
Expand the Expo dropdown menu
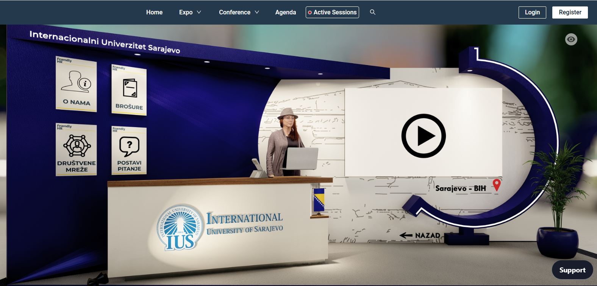click(x=190, y=12)
